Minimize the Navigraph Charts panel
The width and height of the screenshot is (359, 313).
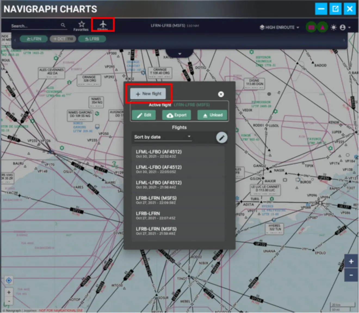pyautogui.click(x=321, y=9)
